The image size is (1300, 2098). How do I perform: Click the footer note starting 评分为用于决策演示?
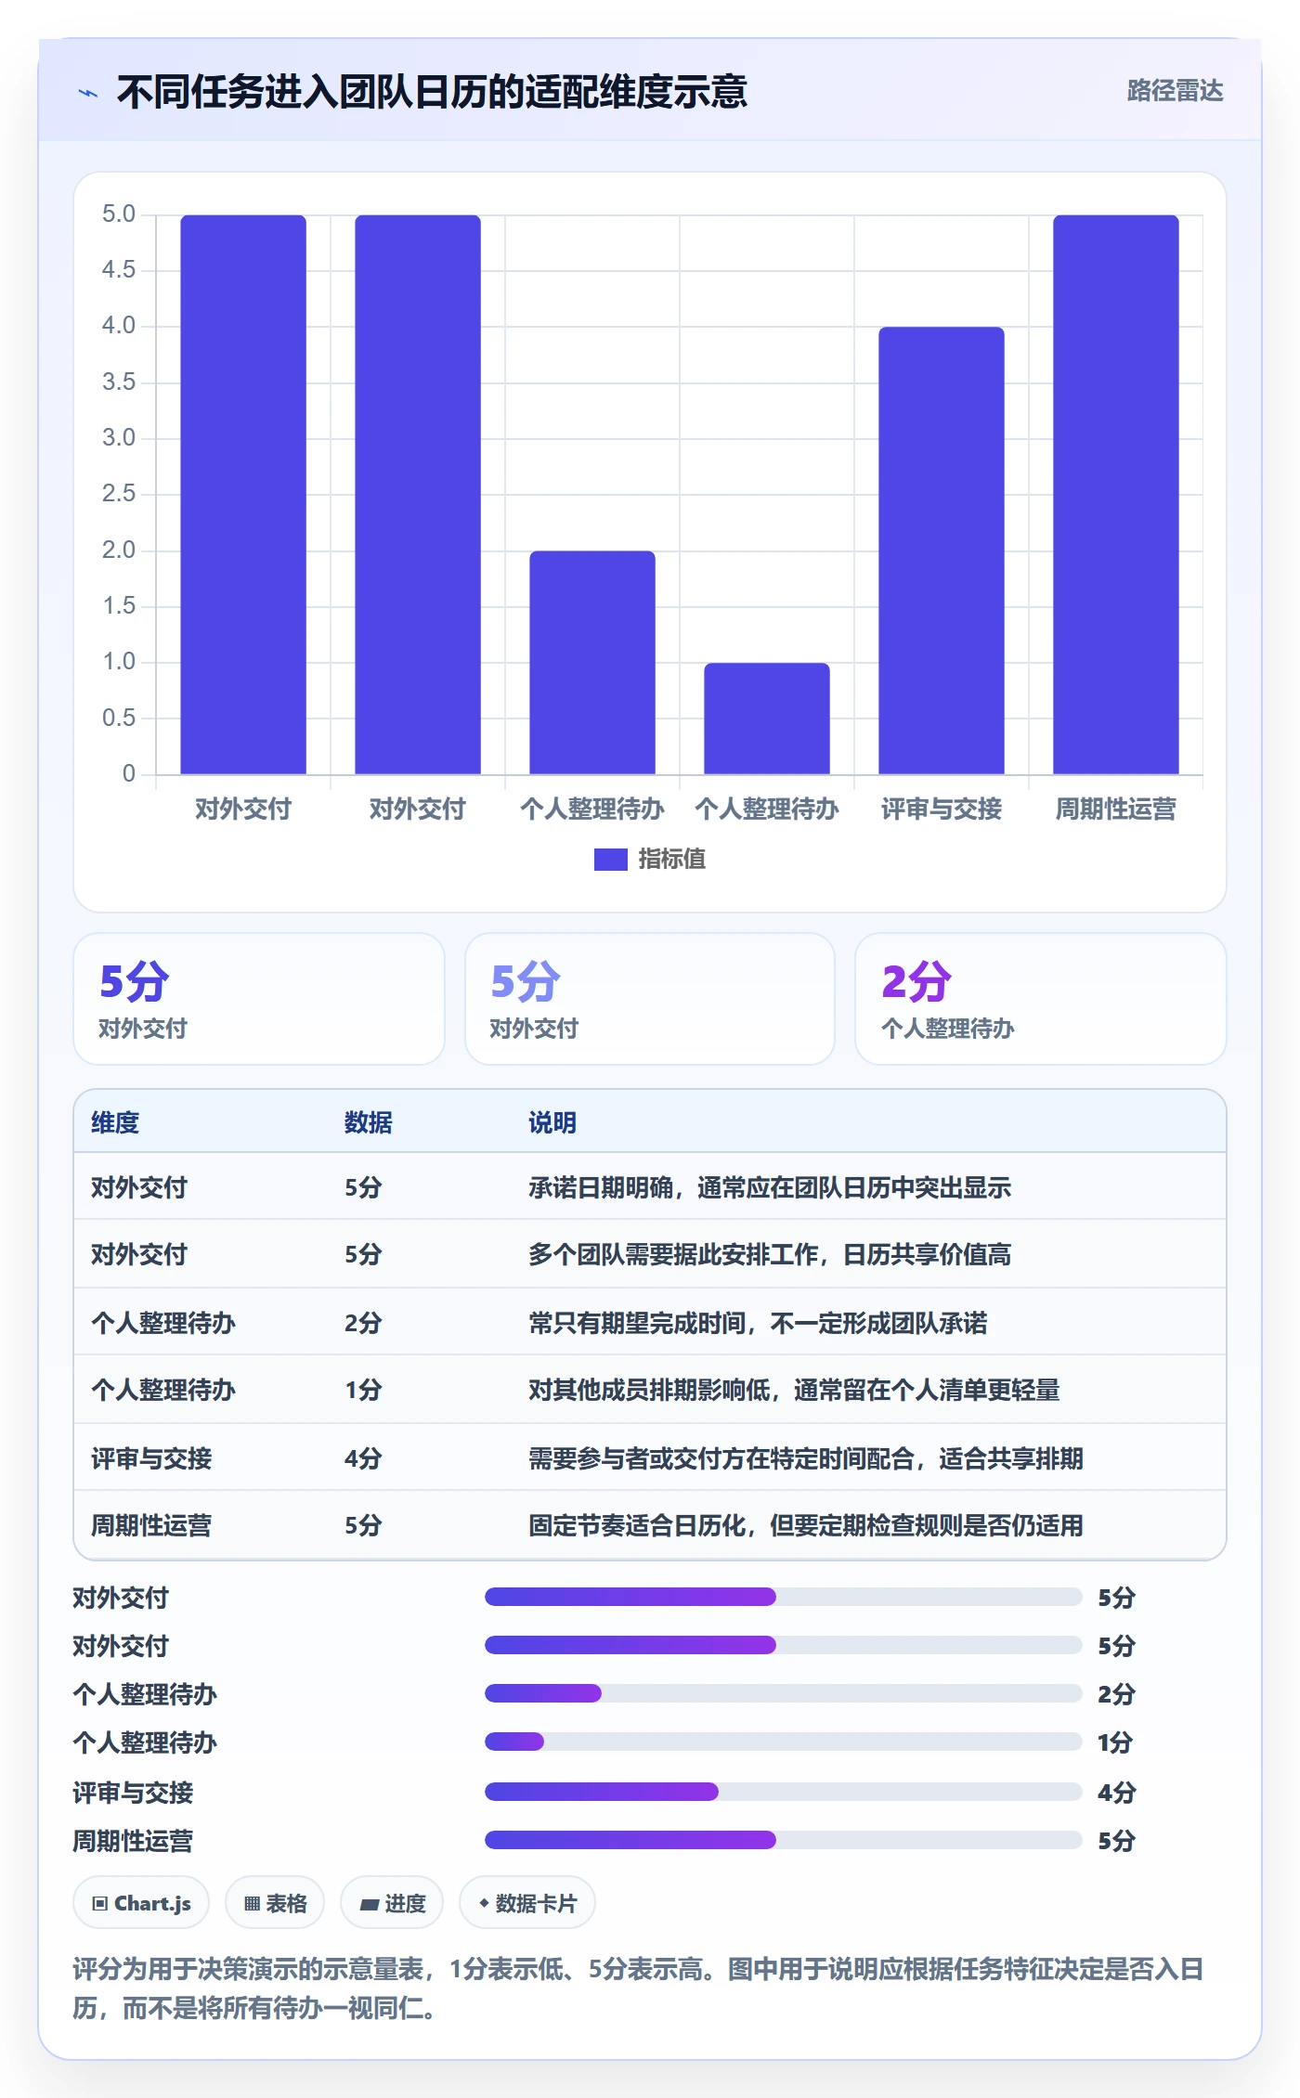pyautogui.click(x=639, y=1988)
